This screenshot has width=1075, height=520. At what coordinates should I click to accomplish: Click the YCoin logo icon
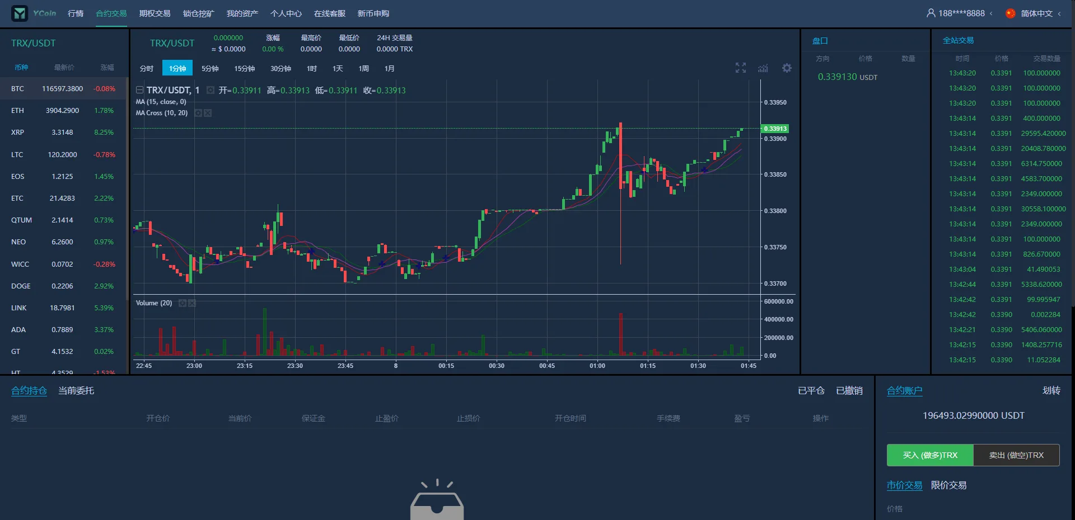tap(20, 13)
